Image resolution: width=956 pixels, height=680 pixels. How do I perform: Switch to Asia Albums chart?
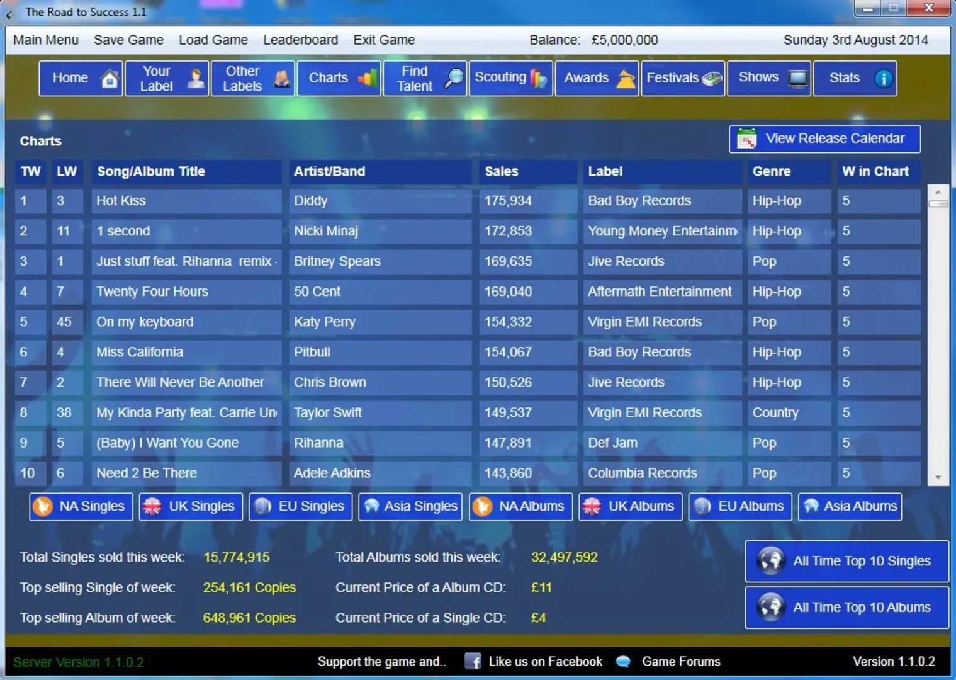point(850,506)
